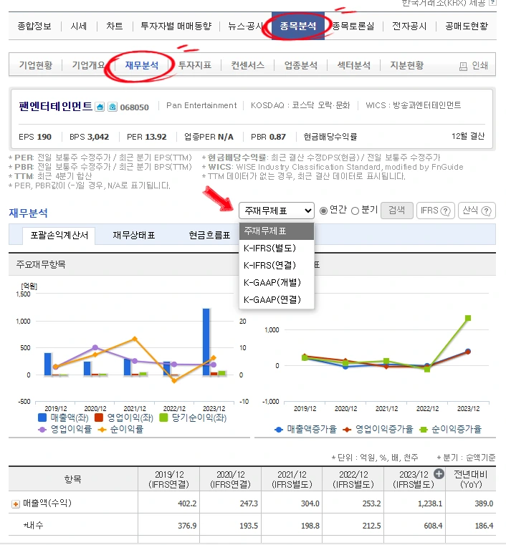This screenshot has height=545, width=506.
Task: Click the blue 매출액(좌) legend swatch
Action: pos(42,418)
